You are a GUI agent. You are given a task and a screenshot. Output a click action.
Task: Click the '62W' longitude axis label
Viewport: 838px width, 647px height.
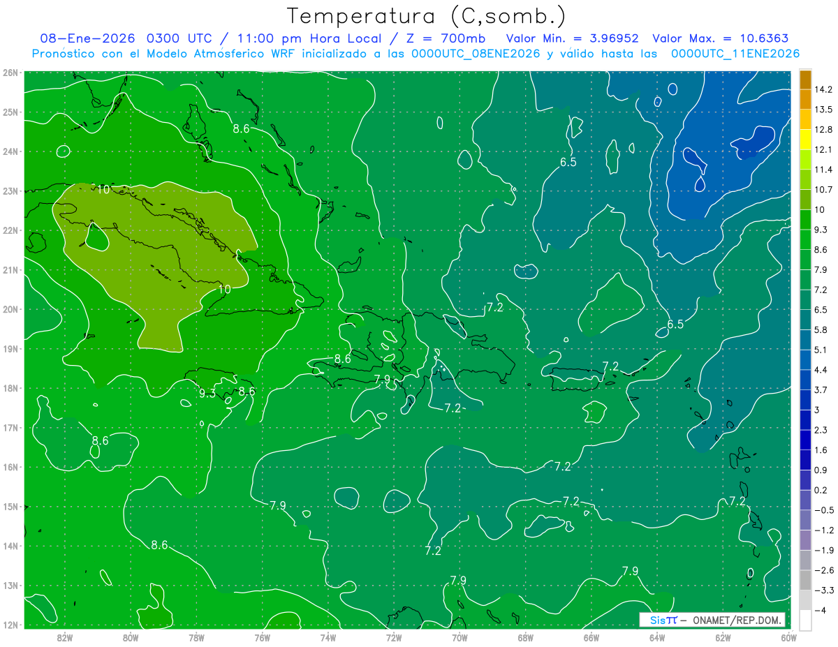(723, 637)
